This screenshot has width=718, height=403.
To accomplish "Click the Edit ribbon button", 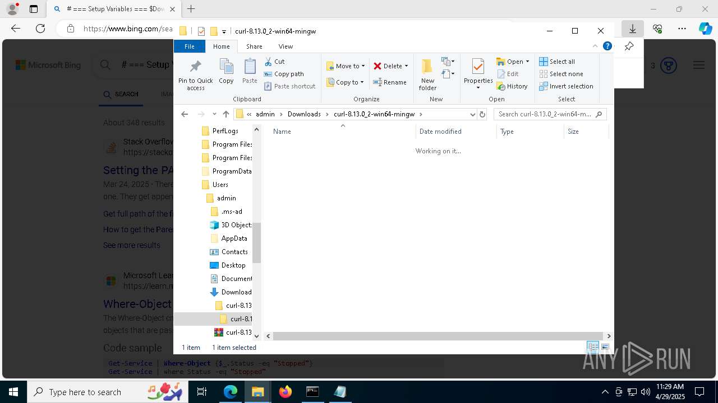I will point(508,74).
